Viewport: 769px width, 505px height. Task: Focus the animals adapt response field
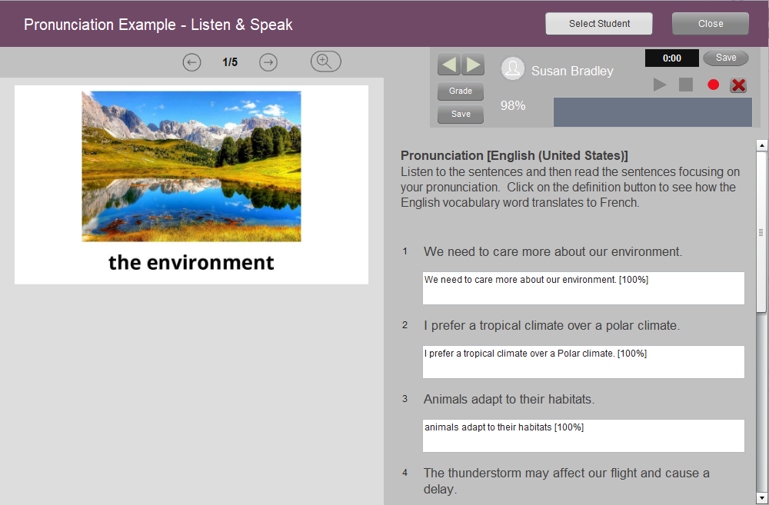point(583,436)
